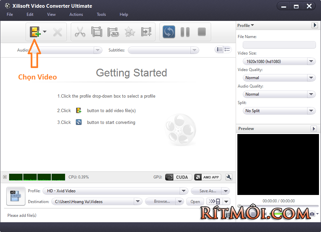321x232 pixels.
Task: Start converting with the blue Convert button
Action: pos(169,32)
